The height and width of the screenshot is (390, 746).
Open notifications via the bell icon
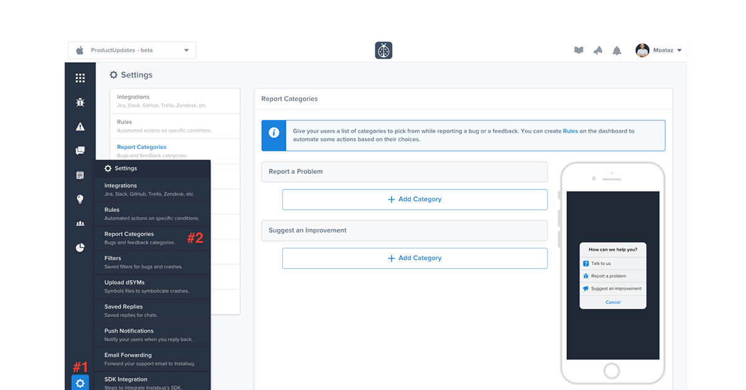pos(617,50)
